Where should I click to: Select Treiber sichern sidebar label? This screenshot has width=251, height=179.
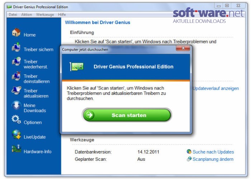(38, 49)
